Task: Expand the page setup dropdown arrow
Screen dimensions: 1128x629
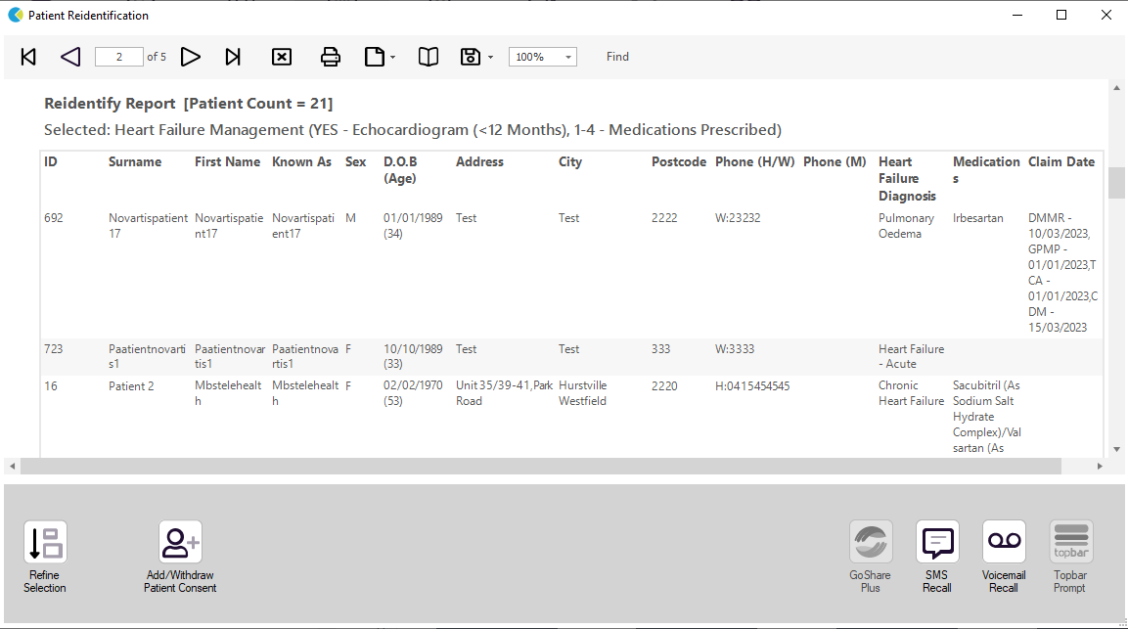Action: (392, 58)
